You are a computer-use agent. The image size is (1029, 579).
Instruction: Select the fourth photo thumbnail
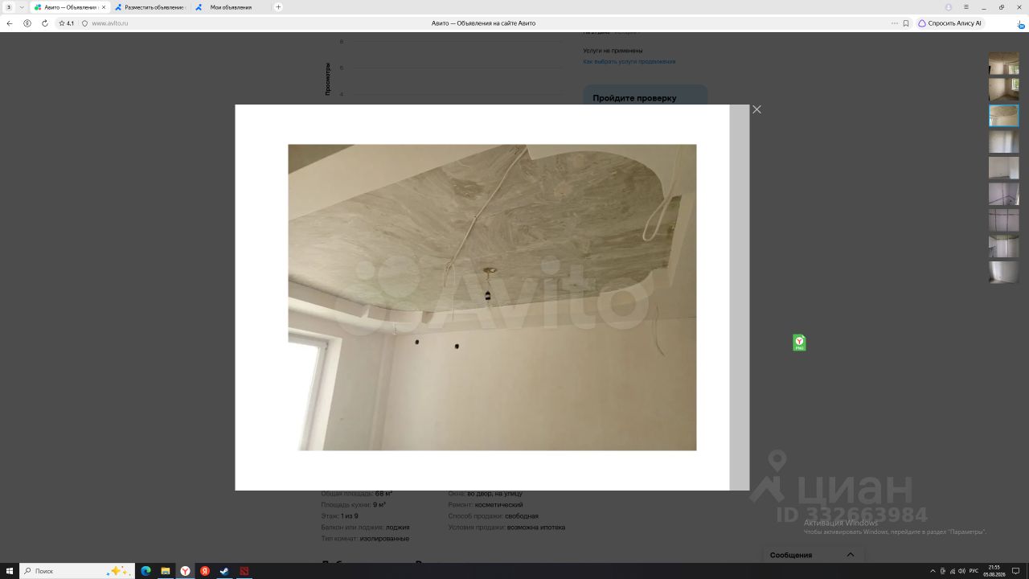pos(1003,142)
